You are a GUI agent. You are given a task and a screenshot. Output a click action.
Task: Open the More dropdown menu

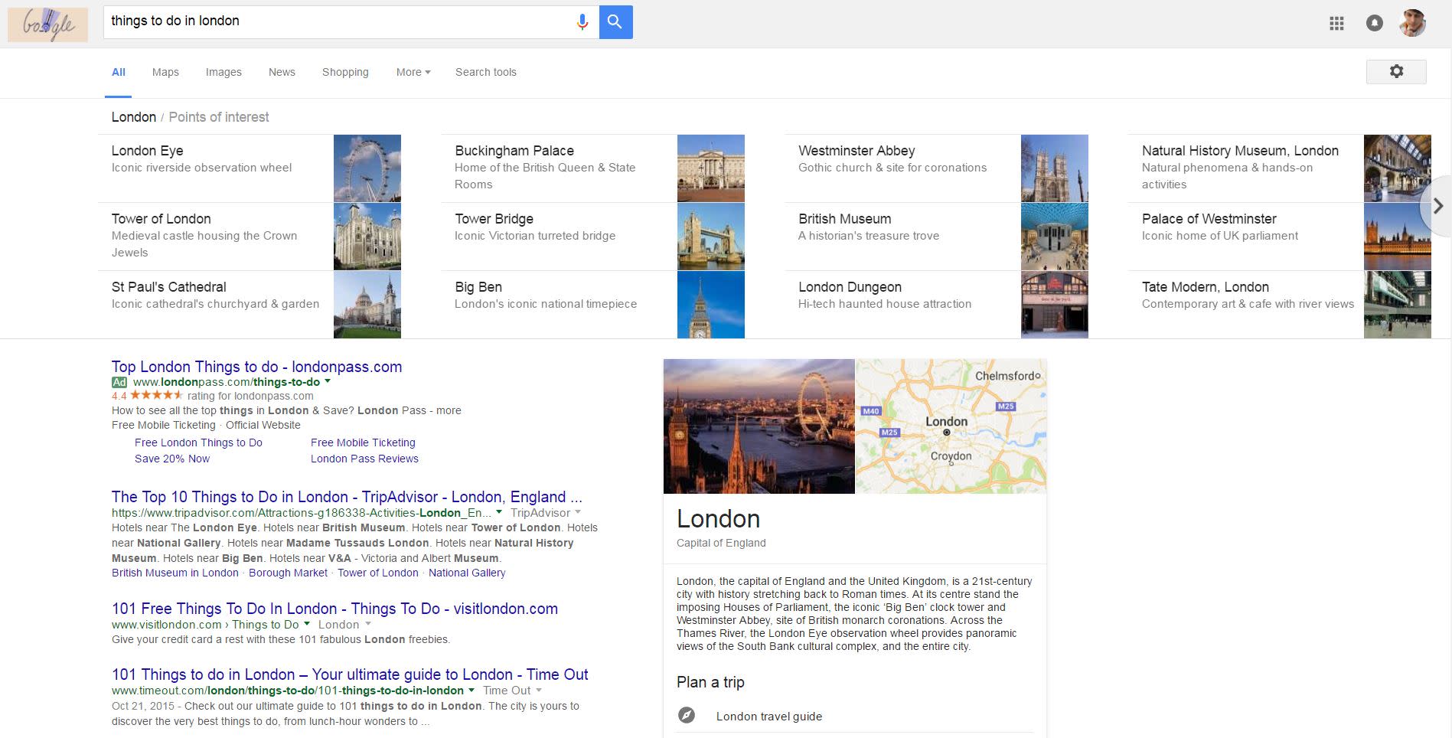413,72
